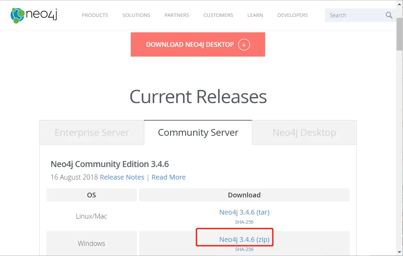Open SHA-256 link under zip download
Viewport: 403px width, 256px height.
click(x=244, y=249)
